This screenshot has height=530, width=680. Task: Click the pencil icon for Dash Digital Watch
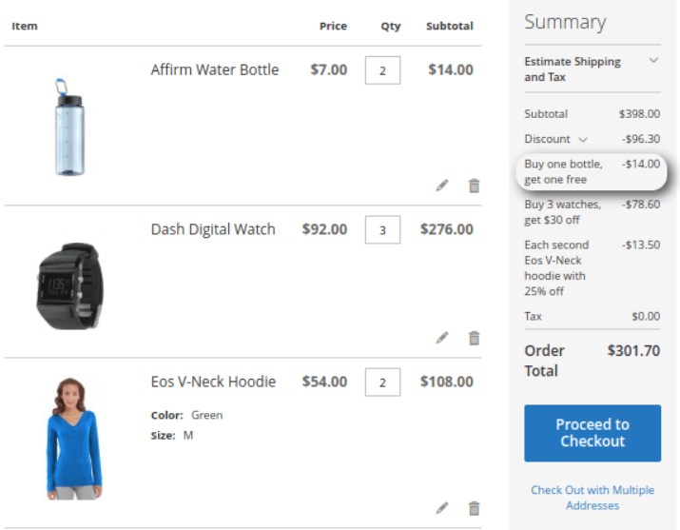pos(442,338)
